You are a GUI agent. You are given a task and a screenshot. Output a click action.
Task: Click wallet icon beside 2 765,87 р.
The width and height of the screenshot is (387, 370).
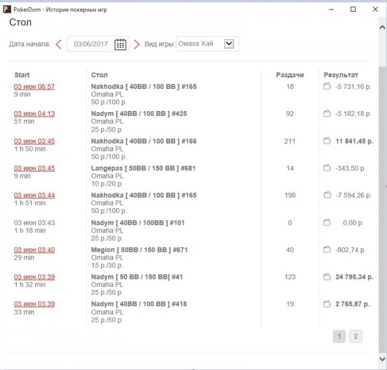[327, 304]
